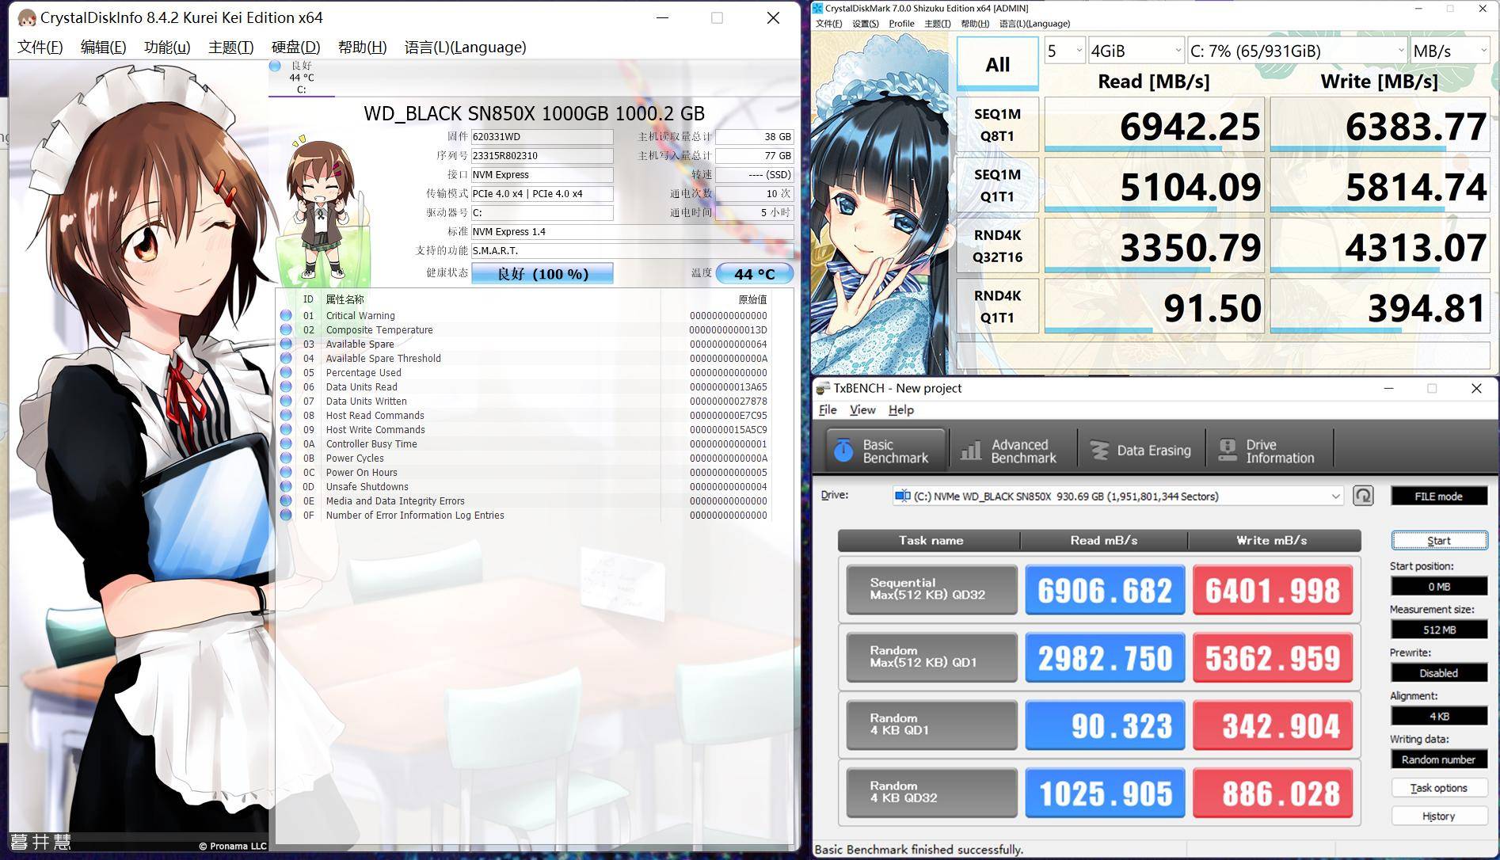This screenshot has width=1500, height=860.
Task: Open 主题(T) menu in CrystalDiskInfo
Action: tap(230, 47)
